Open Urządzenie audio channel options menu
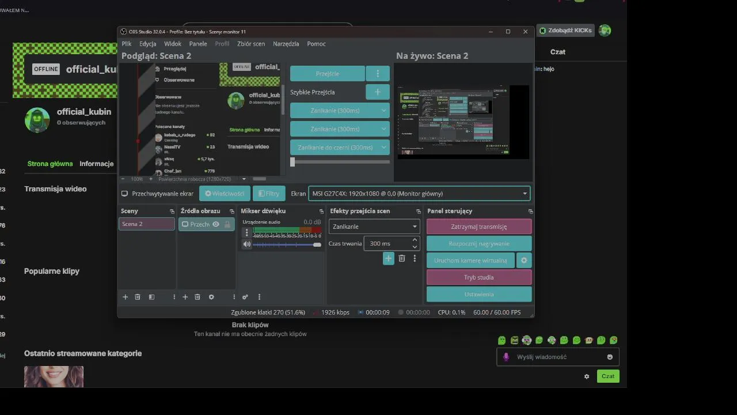737x415 pixels. pyautogui.click(x=247, y=232)
